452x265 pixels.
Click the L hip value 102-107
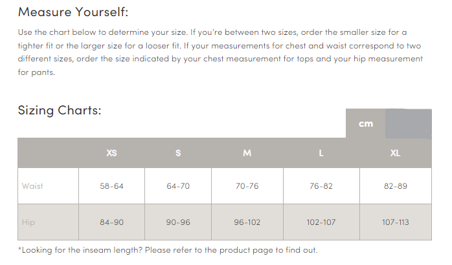tap(321, 222)
